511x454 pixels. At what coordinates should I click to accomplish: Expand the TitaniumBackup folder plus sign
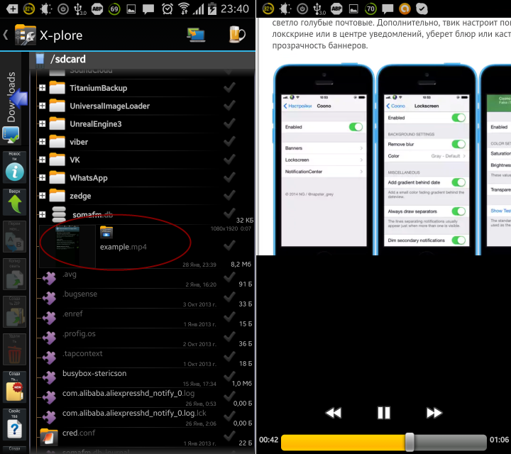pos(42,88)
